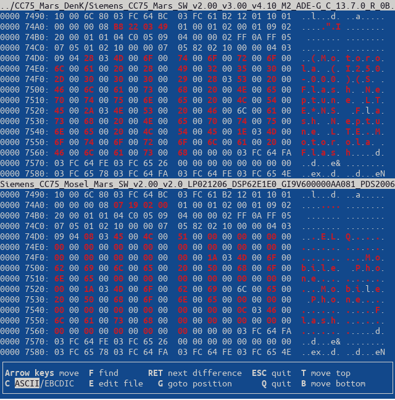Click ASCII 'F.l.a.s. h. .N.e.' in top pane
395x400 pixels.
click(x=343, y=90)
